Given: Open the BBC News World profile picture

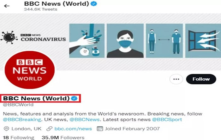Looking at the screenshot, I should tap(30, 70).
